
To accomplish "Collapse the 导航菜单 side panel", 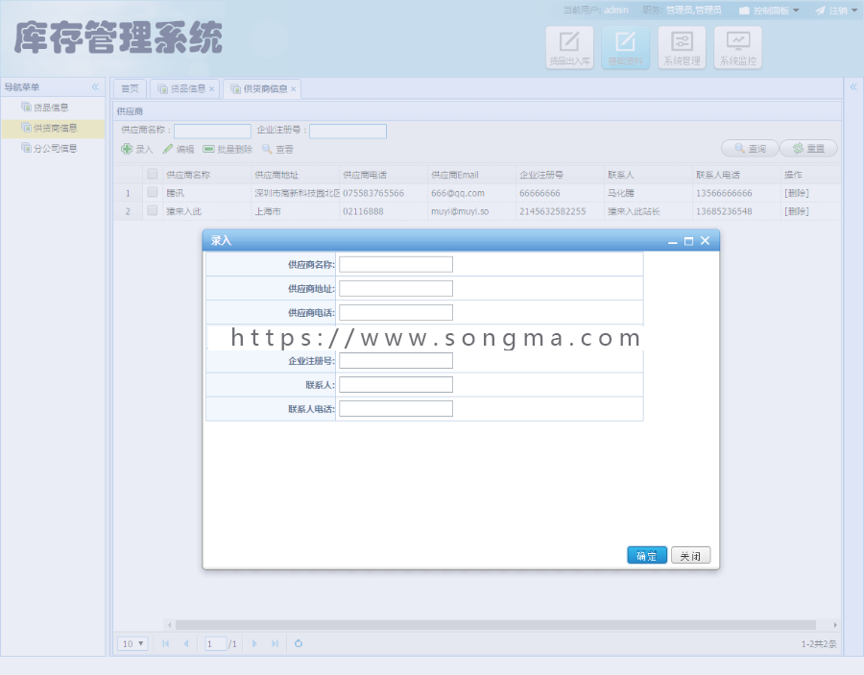I will click(x=95, y=87).
